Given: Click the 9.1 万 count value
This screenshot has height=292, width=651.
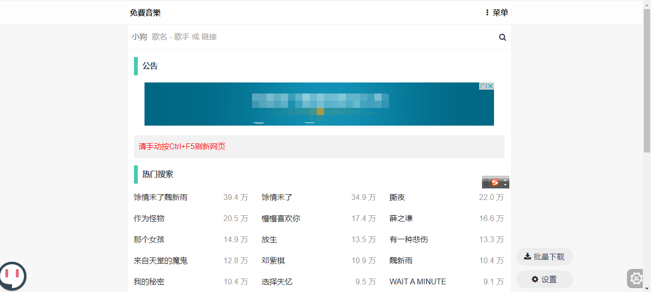Looking at the screenshot, I should coord(494,281).
